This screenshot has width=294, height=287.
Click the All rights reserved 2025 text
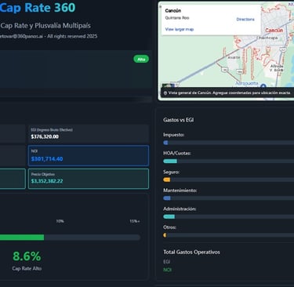pos(72,36)
